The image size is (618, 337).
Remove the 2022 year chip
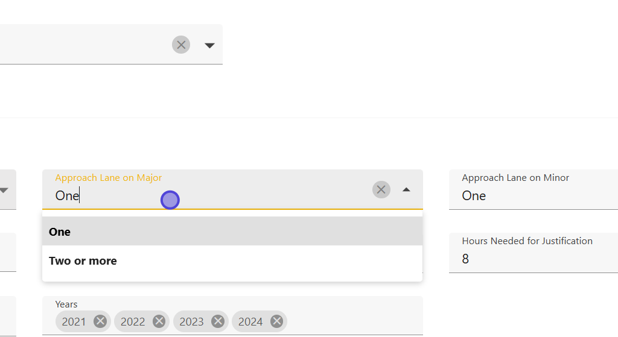click(159, 321)
